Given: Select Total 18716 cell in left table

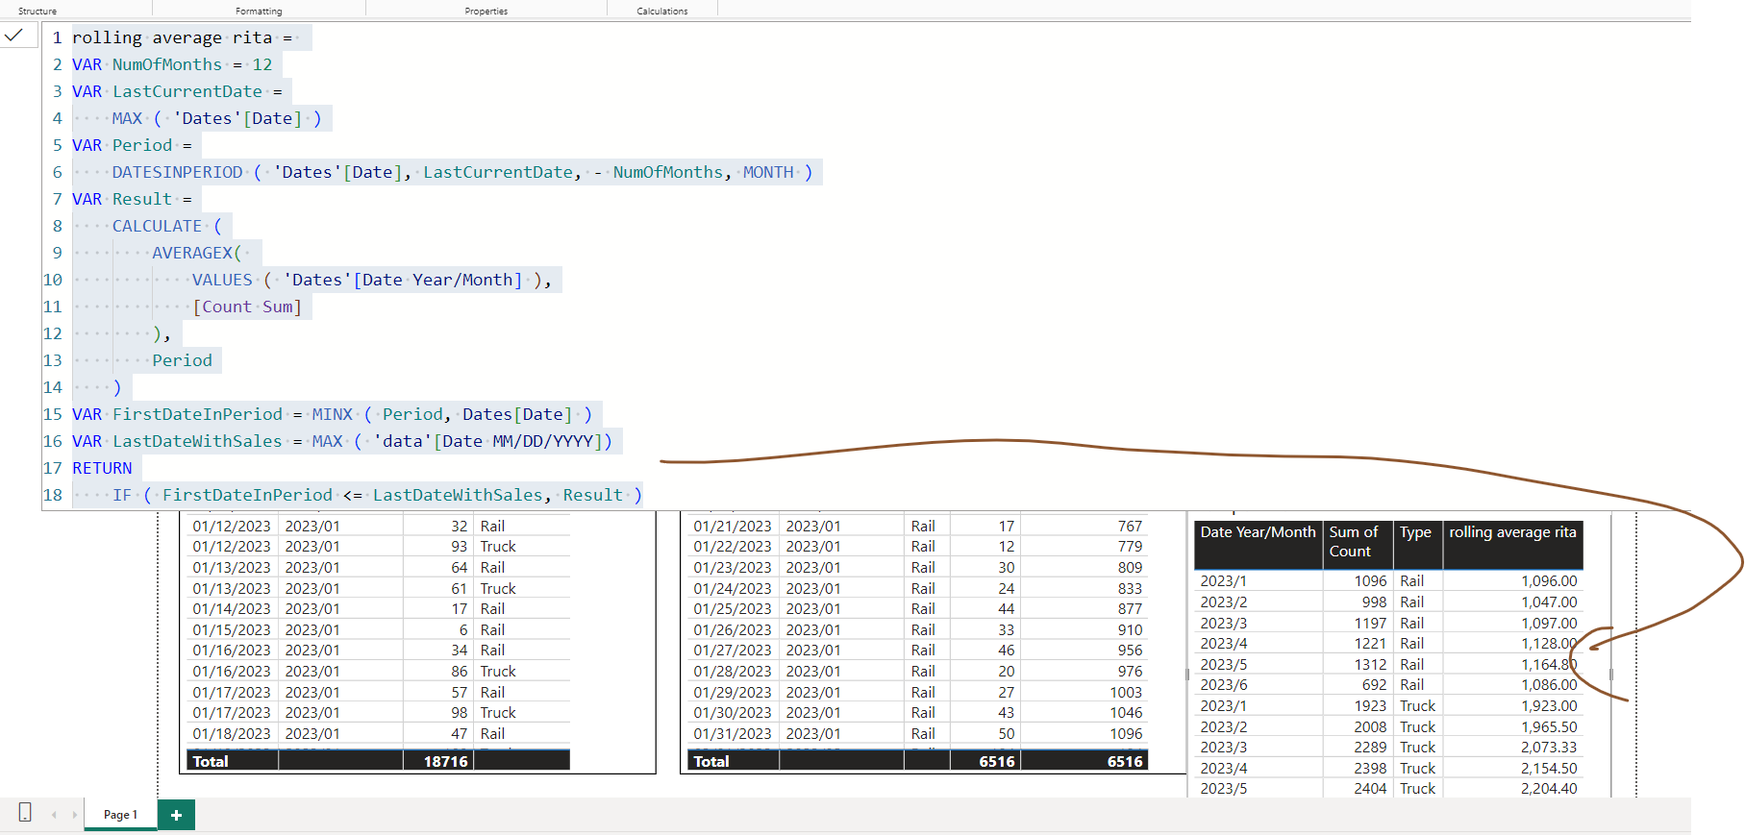Looking at the screenshot, I should click(445, 761).
